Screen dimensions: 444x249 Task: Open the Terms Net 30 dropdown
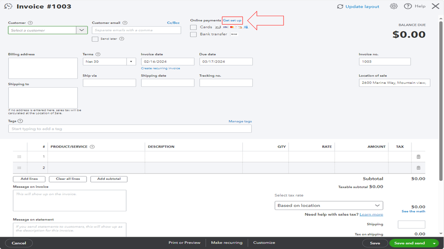click(x=131, y=62)
